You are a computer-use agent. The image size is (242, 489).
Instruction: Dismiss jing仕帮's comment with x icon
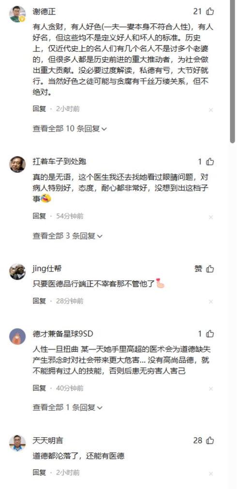click(211, 302)
